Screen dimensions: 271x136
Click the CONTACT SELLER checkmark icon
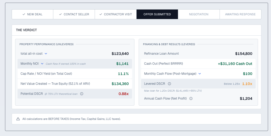pyautogui.click(x=60, y=14)
